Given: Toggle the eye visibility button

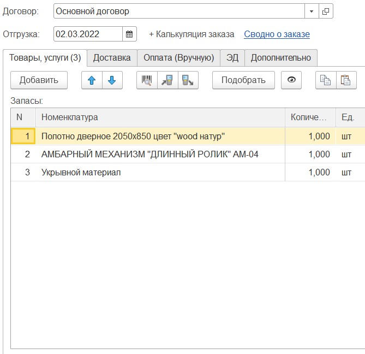Looking at the screenshot, I should pos(291,80).
